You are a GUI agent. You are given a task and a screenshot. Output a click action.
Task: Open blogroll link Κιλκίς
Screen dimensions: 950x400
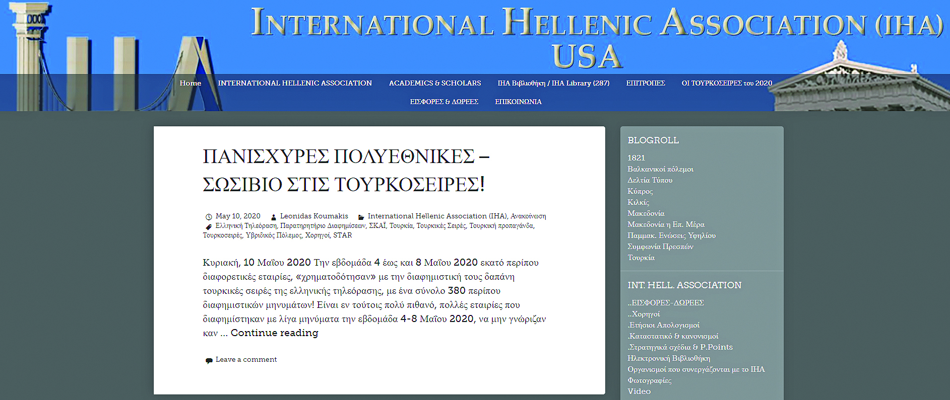638,202
